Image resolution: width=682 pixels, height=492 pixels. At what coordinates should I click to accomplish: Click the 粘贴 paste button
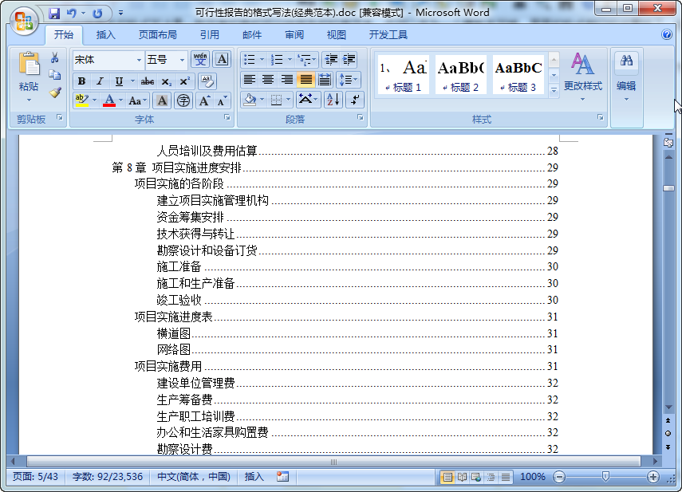29,77
